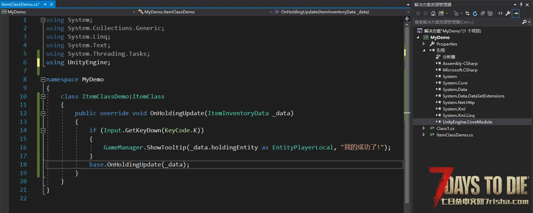
Task: Click the search magnifier icon in Solution Explorer
Action: (x=524, y=22)
